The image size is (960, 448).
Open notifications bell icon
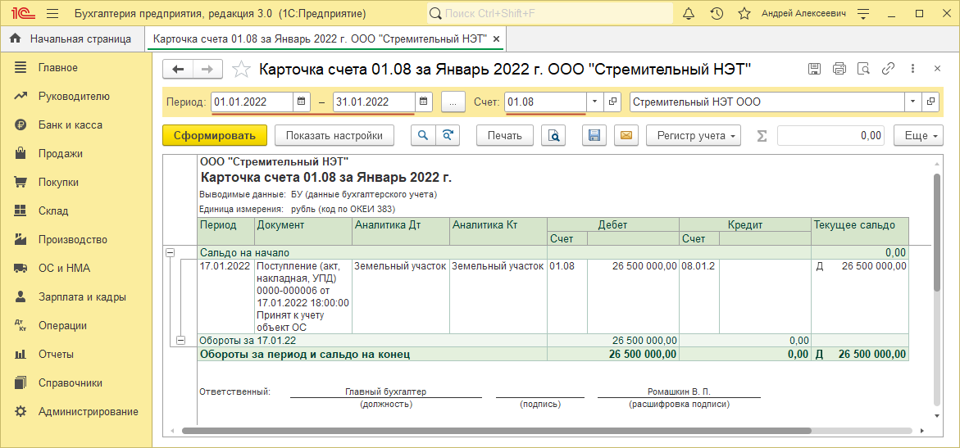[x=689, y=13]
